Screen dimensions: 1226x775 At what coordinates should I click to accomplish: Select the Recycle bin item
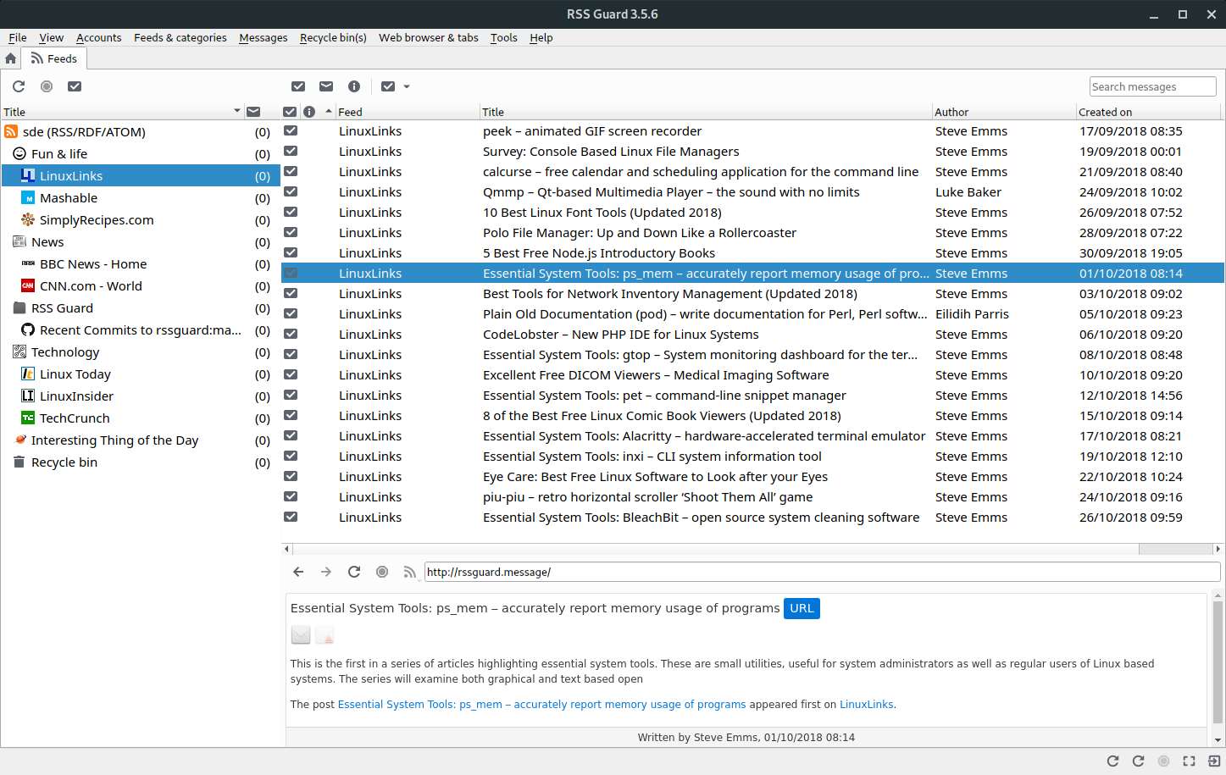140,462
